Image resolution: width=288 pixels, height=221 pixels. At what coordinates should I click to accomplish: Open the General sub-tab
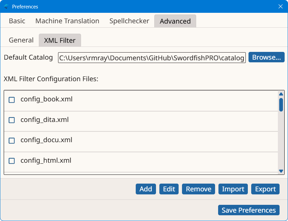[21, 40]
